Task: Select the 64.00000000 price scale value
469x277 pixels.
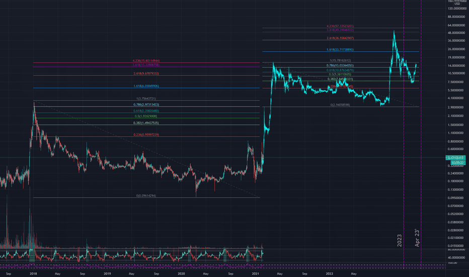Action: pyautogui.click(x=457, y=26)
